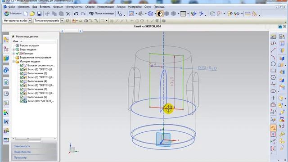Open the Изменить menu
Screen dimensions: 288x162
pos(23,7)
